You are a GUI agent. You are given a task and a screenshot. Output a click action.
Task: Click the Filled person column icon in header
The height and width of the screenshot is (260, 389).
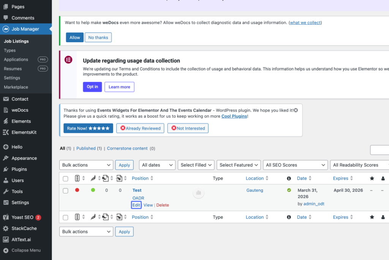click(383, 178)
